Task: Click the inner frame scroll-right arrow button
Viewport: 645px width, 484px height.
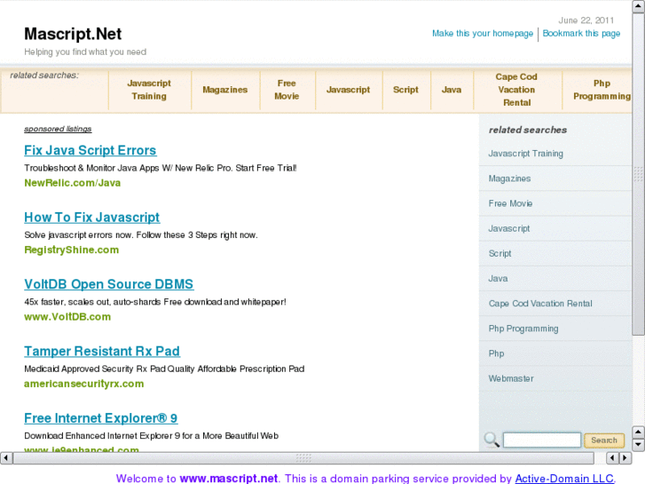Action: click(x=625, y=457)
